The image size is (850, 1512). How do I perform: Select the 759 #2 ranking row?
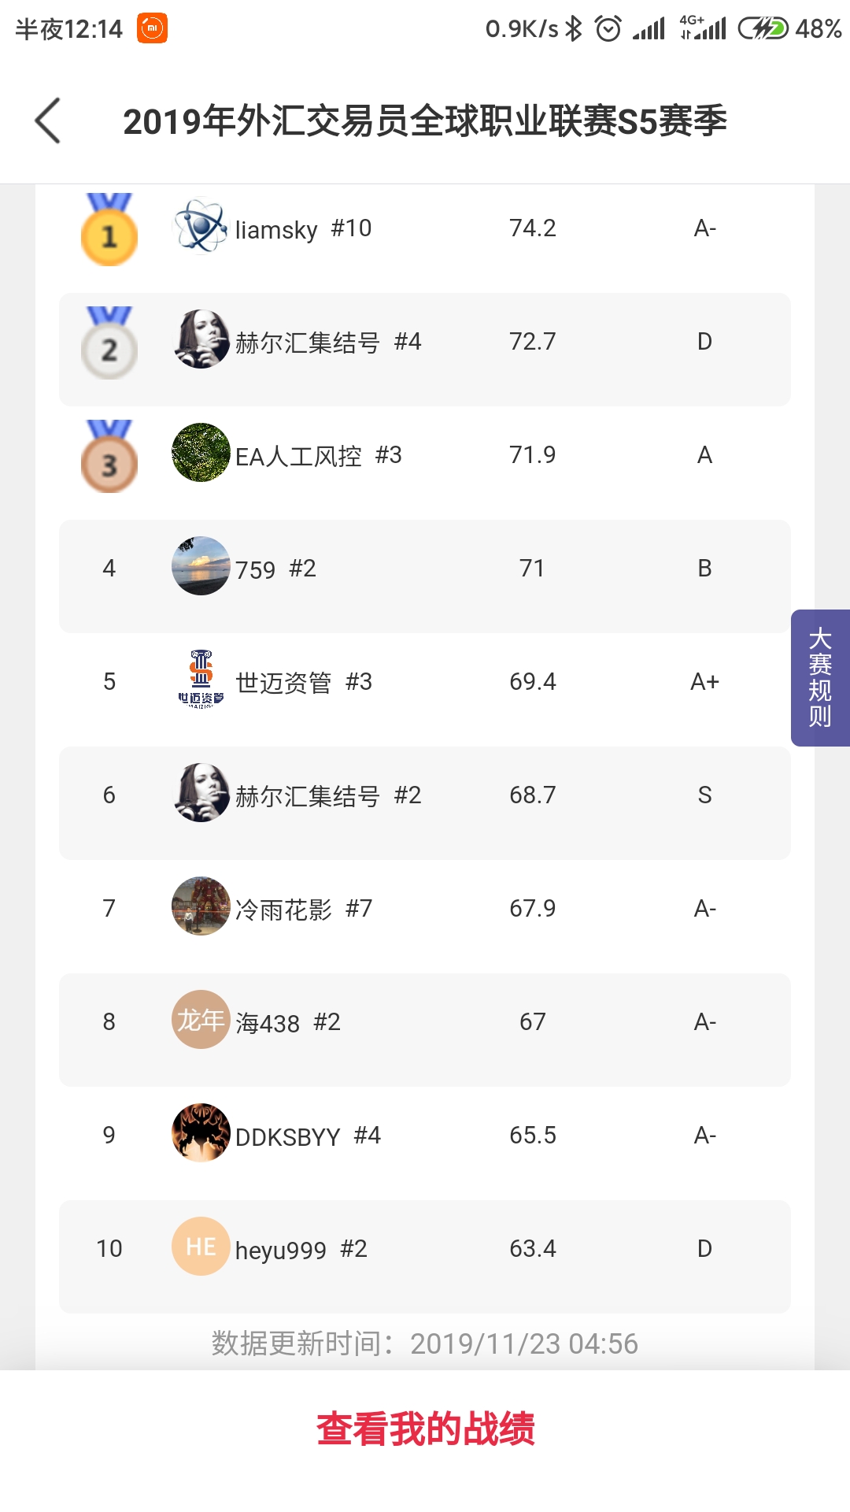point(425,576)
